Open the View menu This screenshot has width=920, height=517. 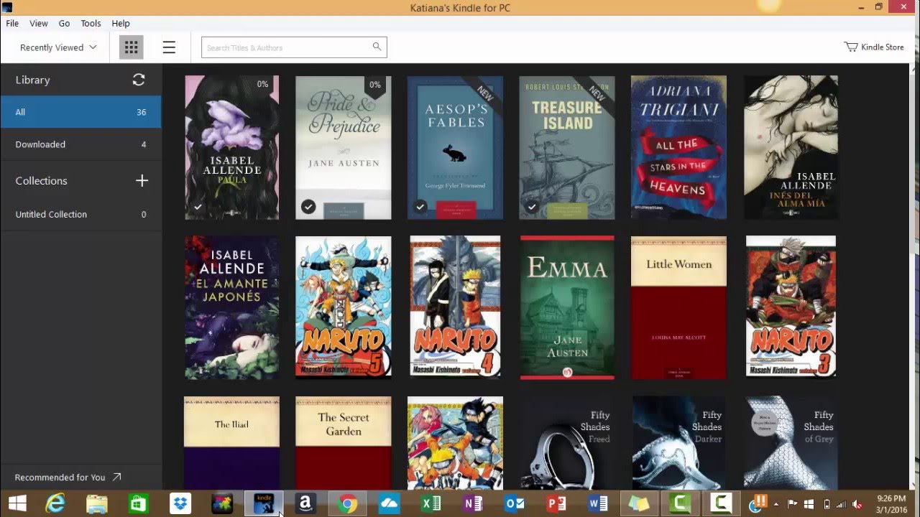coord(39,23)
